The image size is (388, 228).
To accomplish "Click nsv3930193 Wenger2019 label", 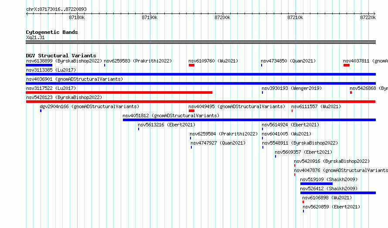I will pos(292,88).
